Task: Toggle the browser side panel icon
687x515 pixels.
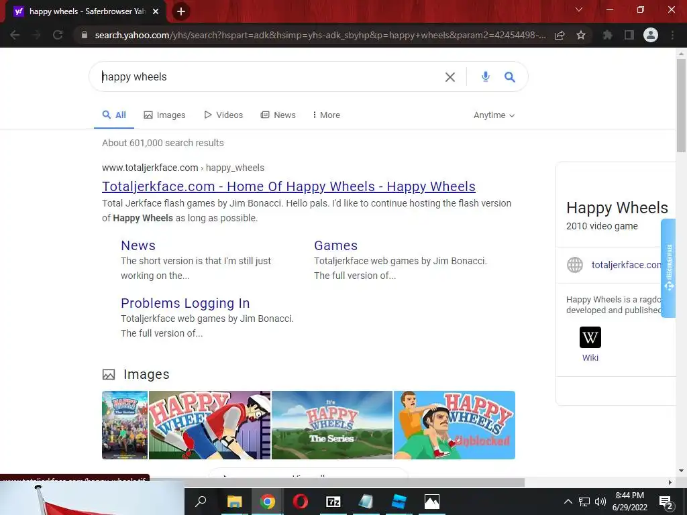Action: pyautogui.click(x=629, y=35)
